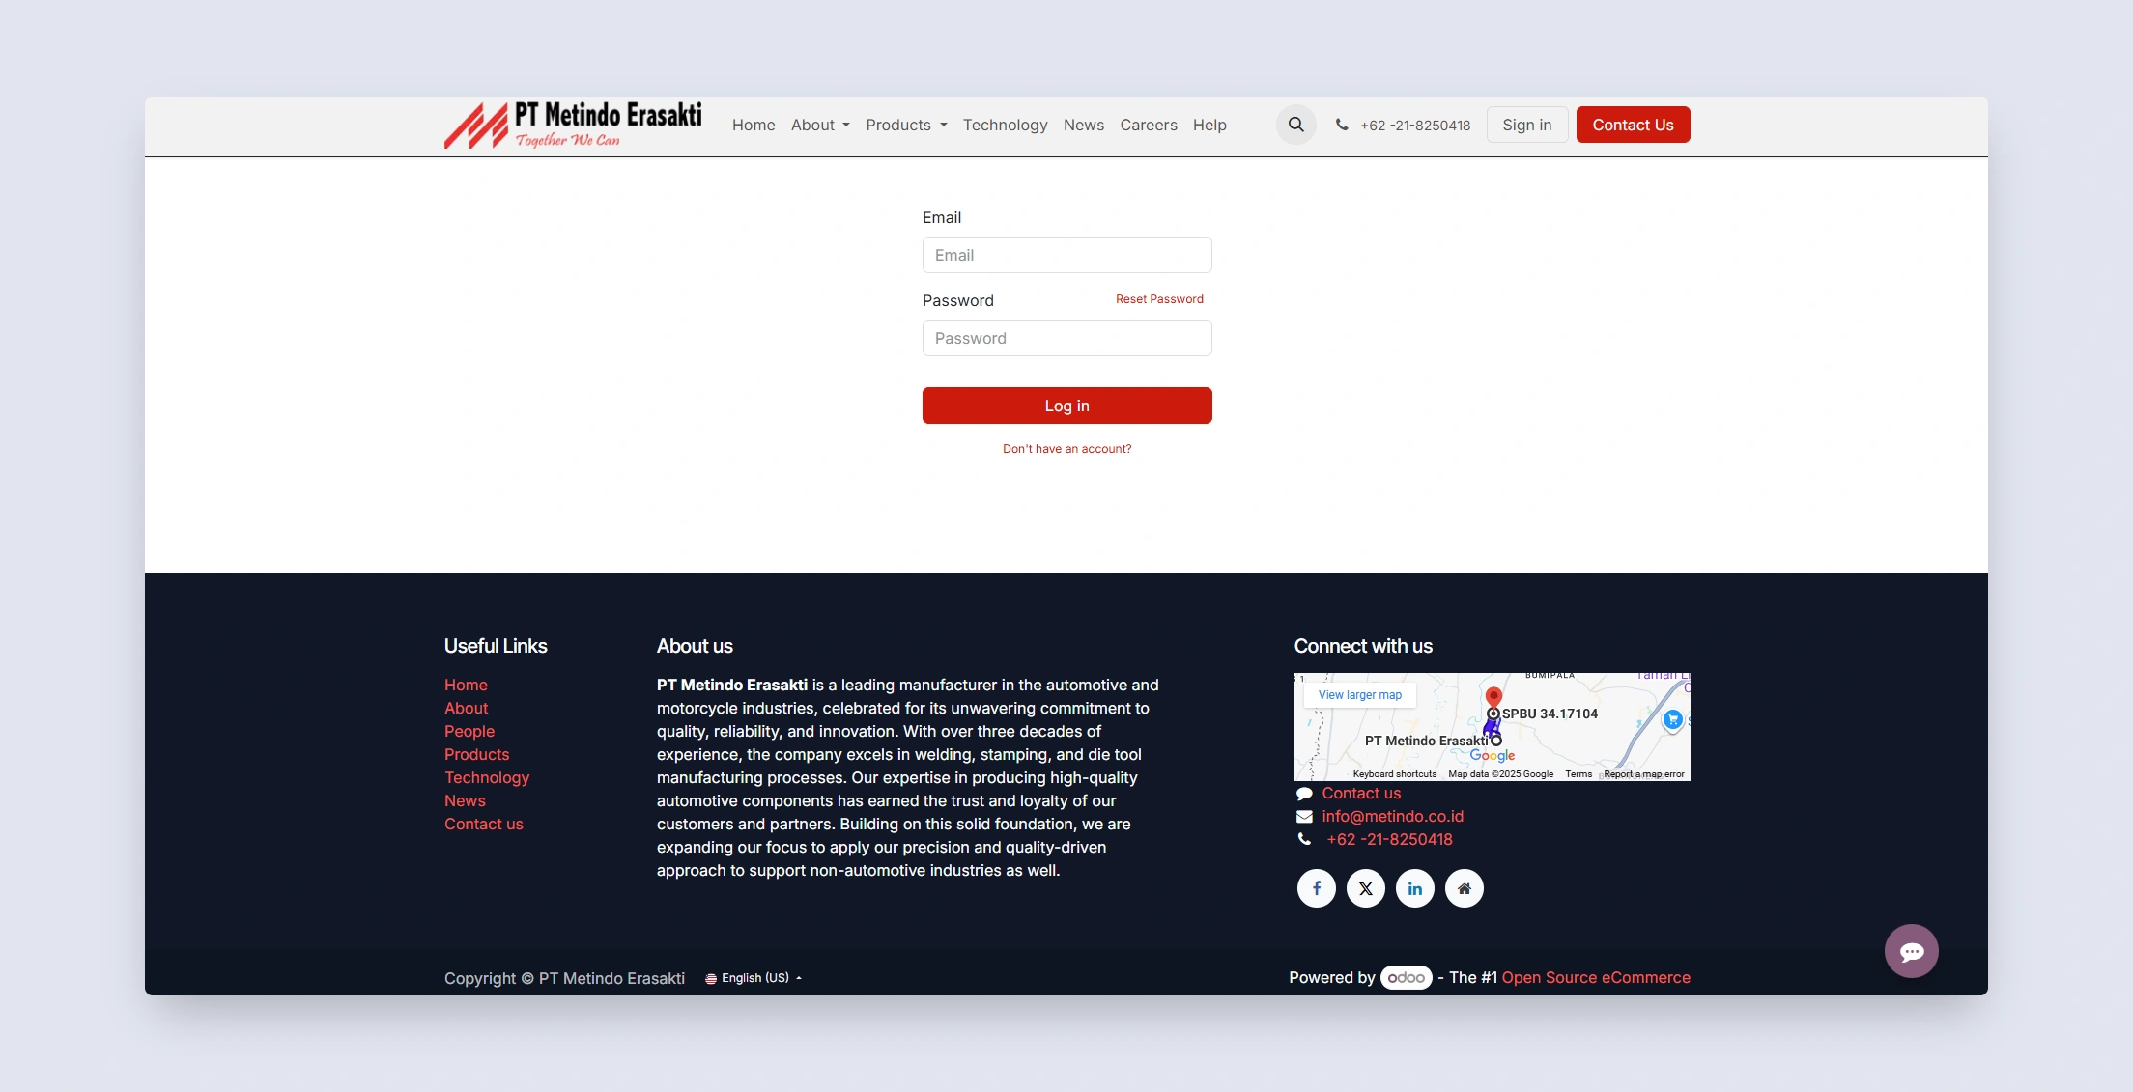Focus the Email input field
The width and height of the screenshot is (2133, 1092).
coord(1066,255)
